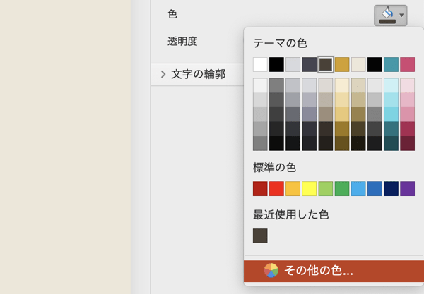
Task: Select darkest maroon shade in pink column
Action: (x=408, y=143)
